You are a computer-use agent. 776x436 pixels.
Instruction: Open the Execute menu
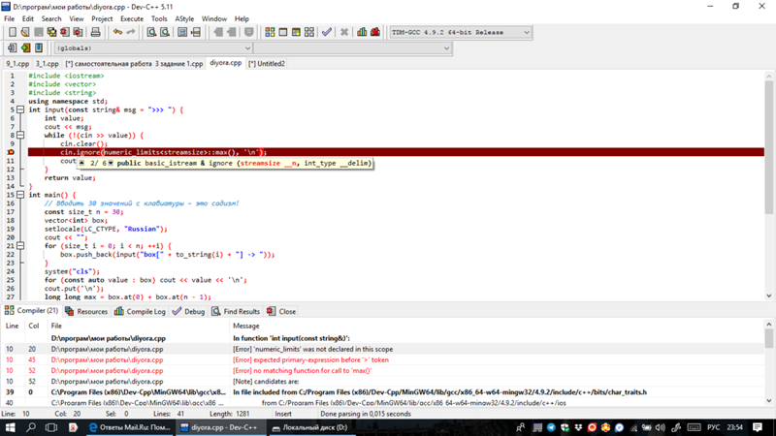point(132,18)
